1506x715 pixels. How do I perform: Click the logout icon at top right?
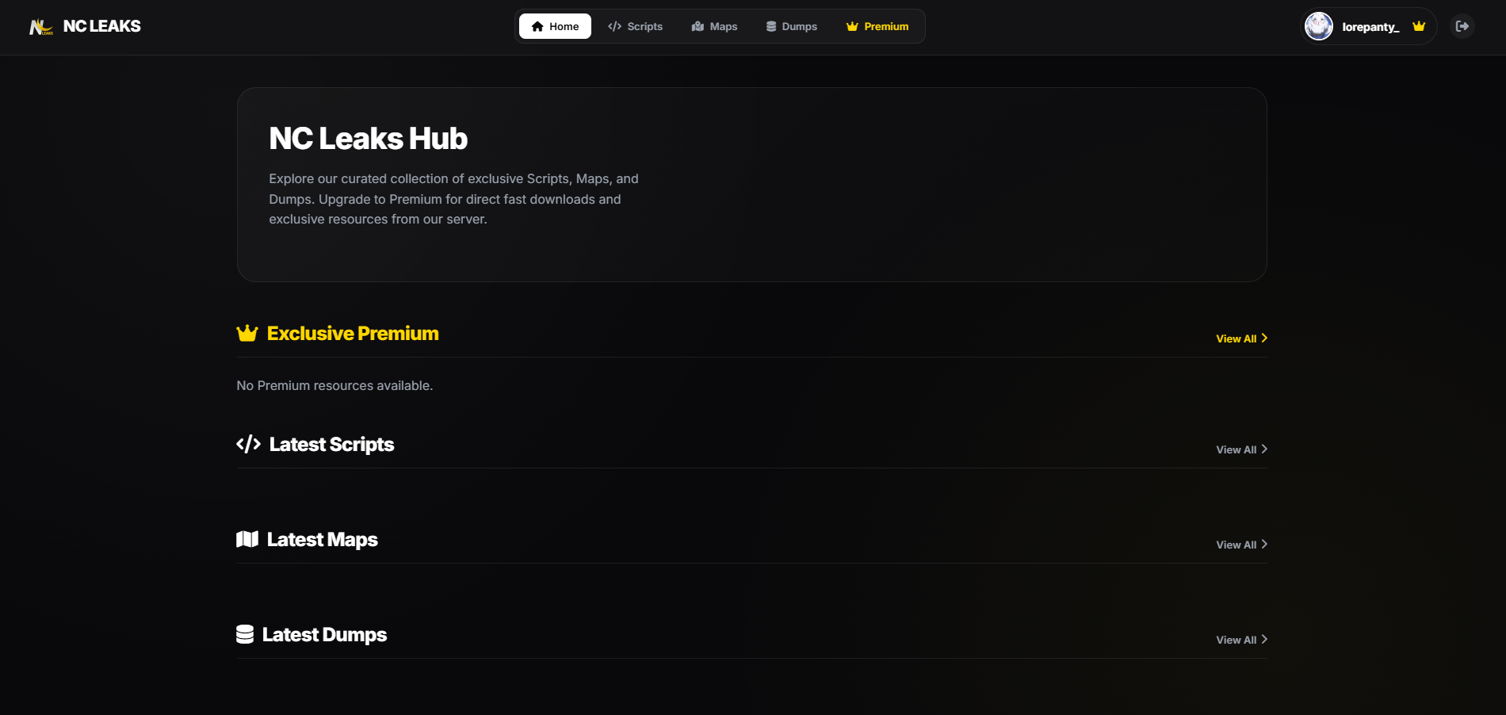[x=1462, y=26]
